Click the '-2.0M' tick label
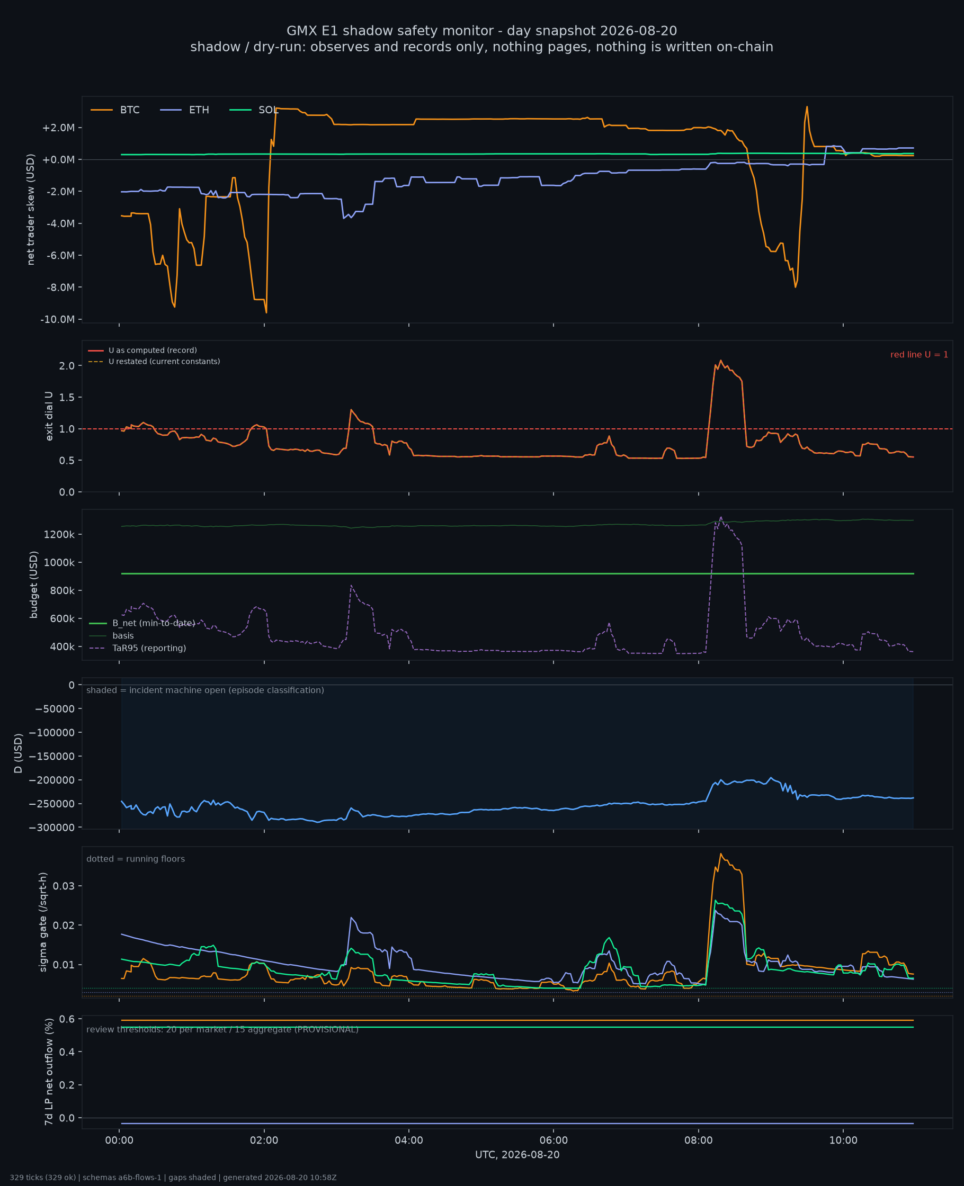 (59, 192)
